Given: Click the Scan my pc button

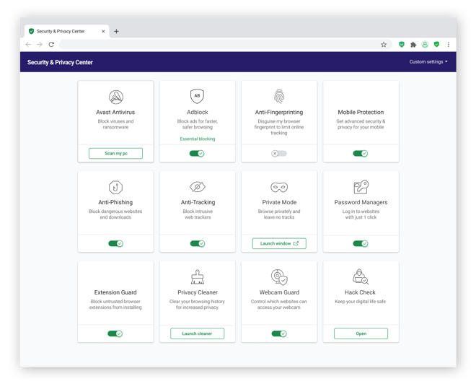Looking at the screenshot, I should 115,154.
